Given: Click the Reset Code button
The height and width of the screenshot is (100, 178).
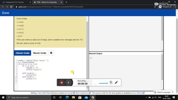Looking at the screenshot, I should [x=39, y=53].
